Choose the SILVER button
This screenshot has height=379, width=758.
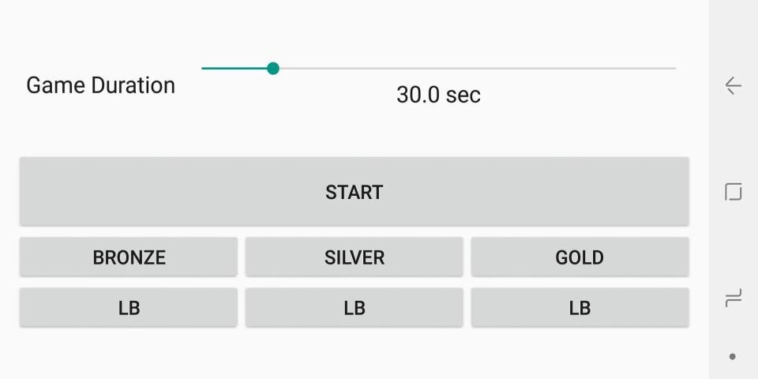click(x=354, y=257)
